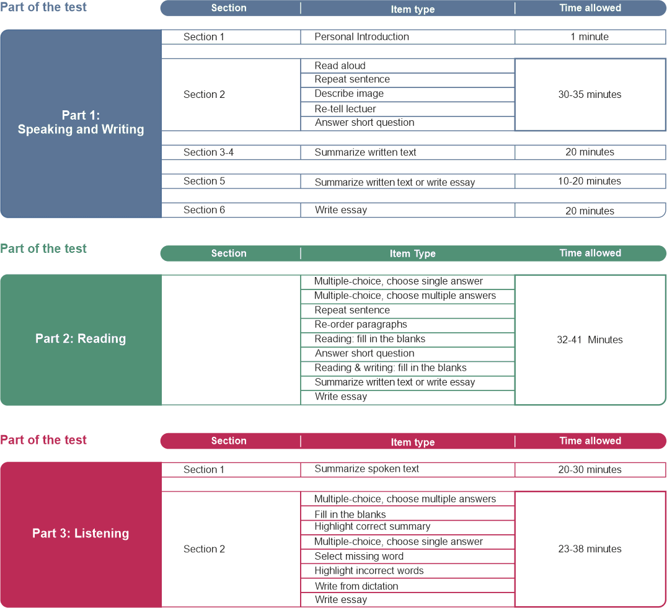Click the Re-tell lecturer item
667x608 pixels.
[345, 109]
